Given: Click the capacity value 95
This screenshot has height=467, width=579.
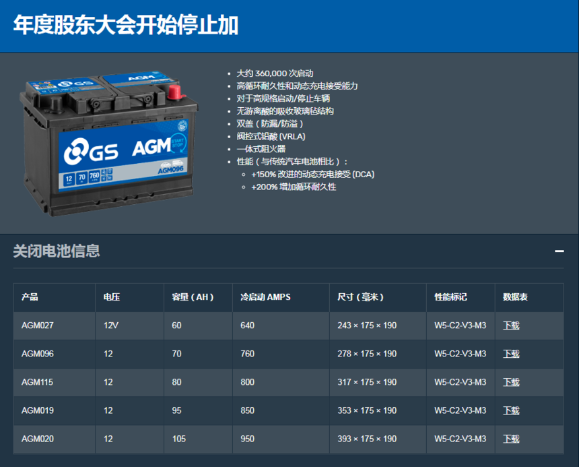Looking at the screenshot, I should (176, 410).
